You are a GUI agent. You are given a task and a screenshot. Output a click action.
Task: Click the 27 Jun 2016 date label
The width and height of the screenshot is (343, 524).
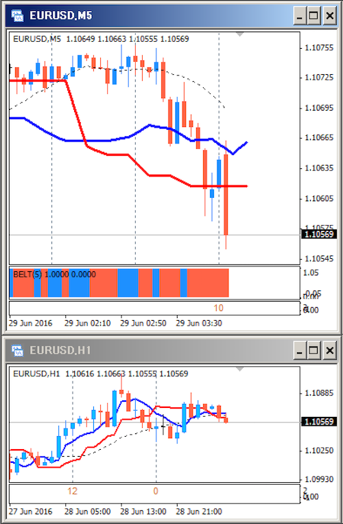coord(31,512)
